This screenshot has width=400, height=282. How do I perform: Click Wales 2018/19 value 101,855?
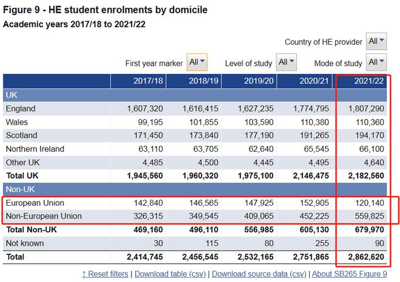coord(204,122)
